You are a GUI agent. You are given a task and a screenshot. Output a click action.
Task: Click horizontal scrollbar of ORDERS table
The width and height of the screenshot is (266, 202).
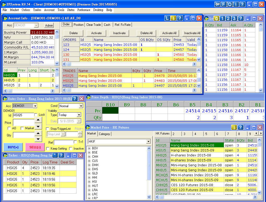pyautogui.click(x=130, y=64)
